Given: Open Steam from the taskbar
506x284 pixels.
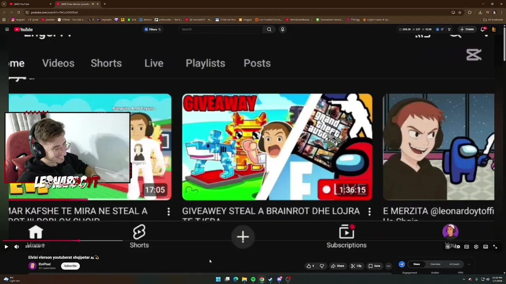Looking at the screenshot, I should point(270,279).
